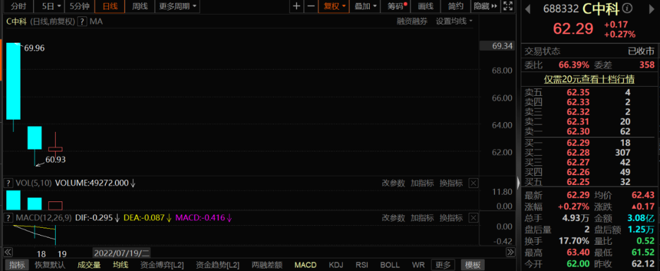
Task: Click the 买一 price 62.29
Action: (x=578, y=142)
